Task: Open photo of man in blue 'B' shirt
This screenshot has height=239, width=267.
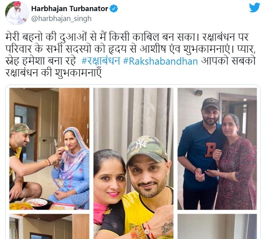Action: point(217,149)
